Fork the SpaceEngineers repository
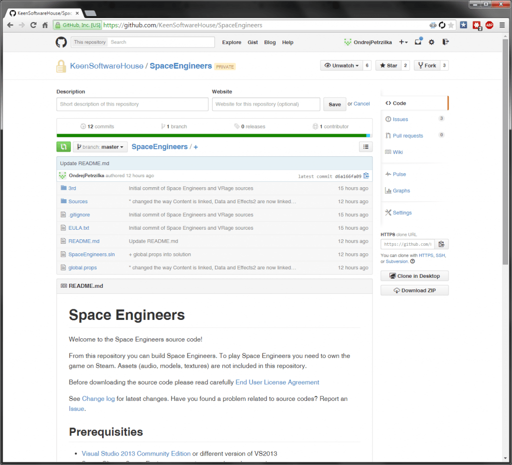The height and width of the screenshot is (465, 512). [427, 66]
